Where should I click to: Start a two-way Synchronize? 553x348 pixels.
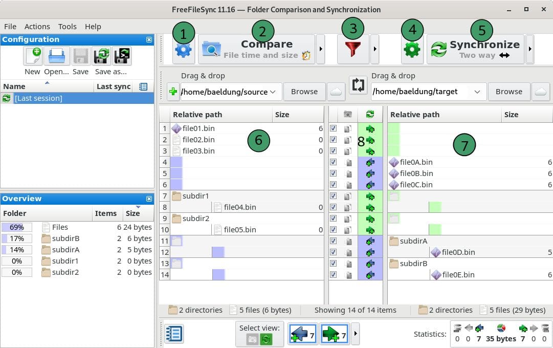(476, 49)
